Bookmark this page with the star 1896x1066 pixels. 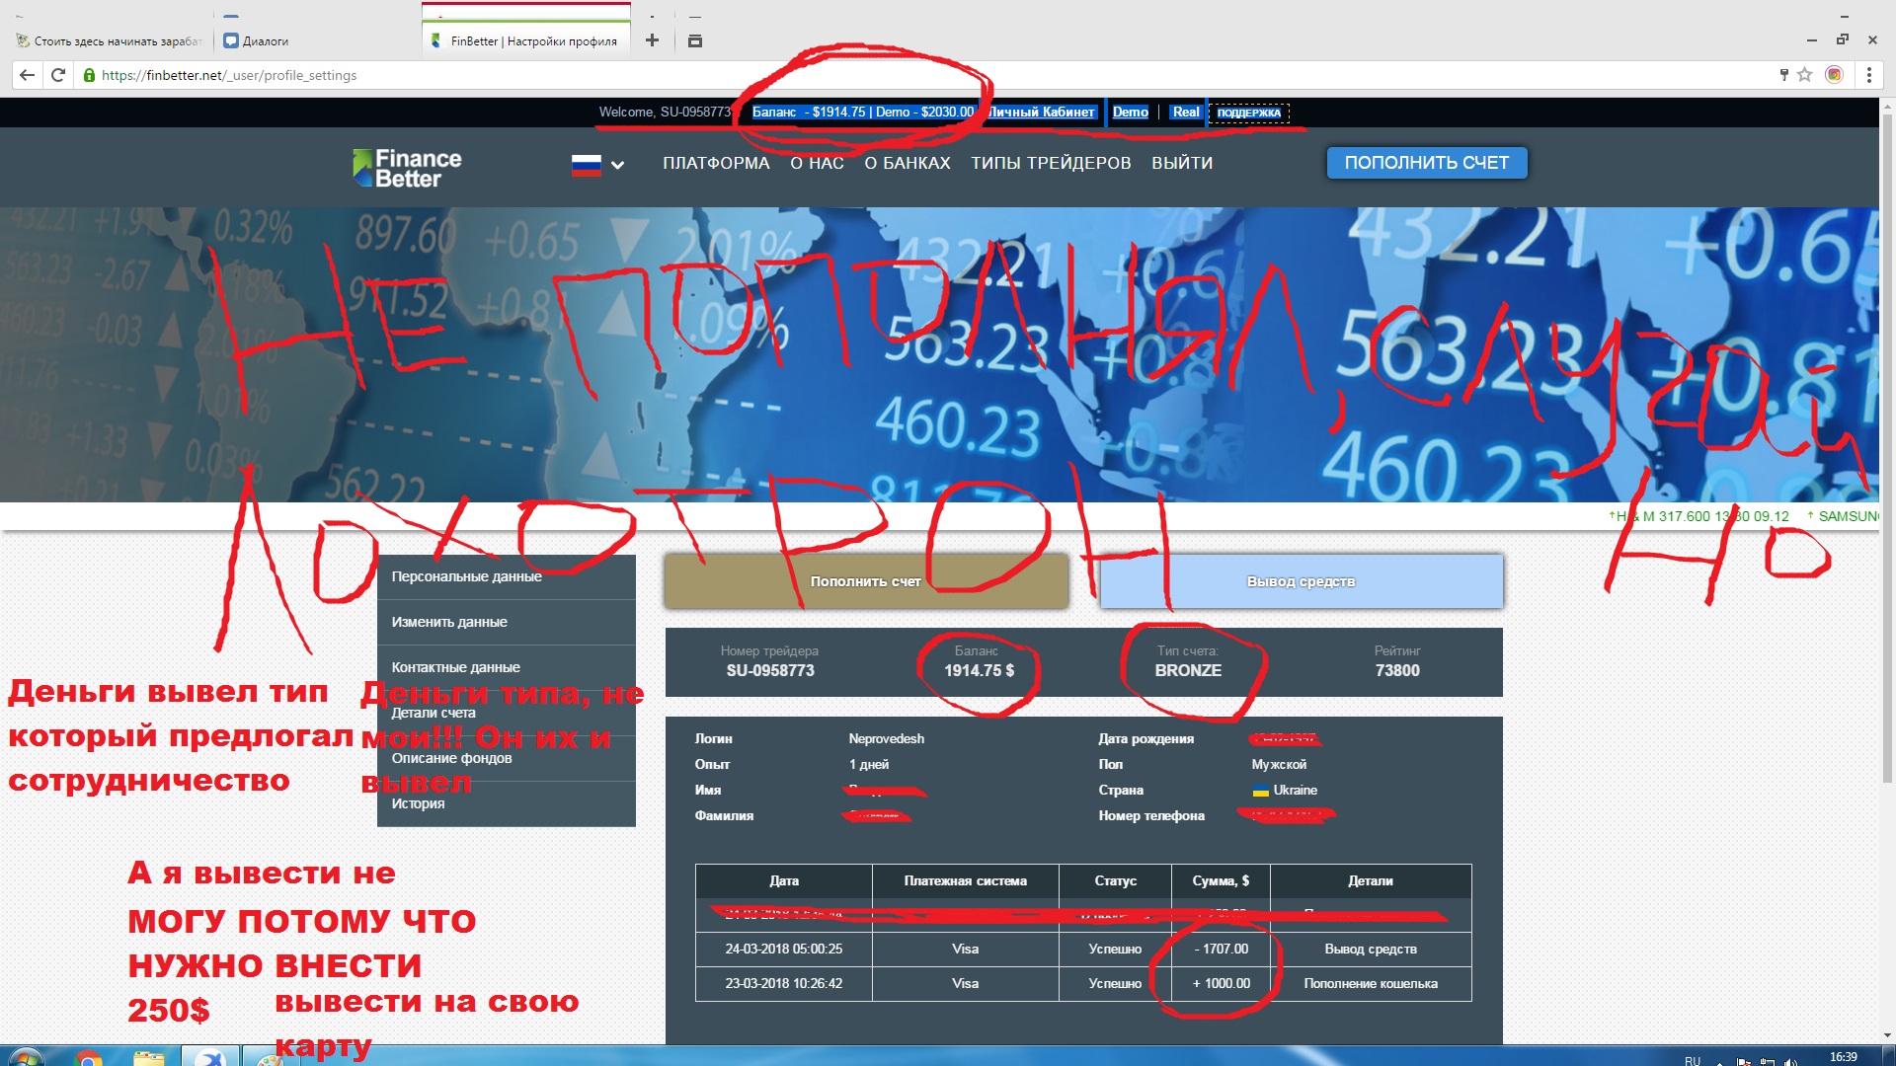(x=1805, y=75)
